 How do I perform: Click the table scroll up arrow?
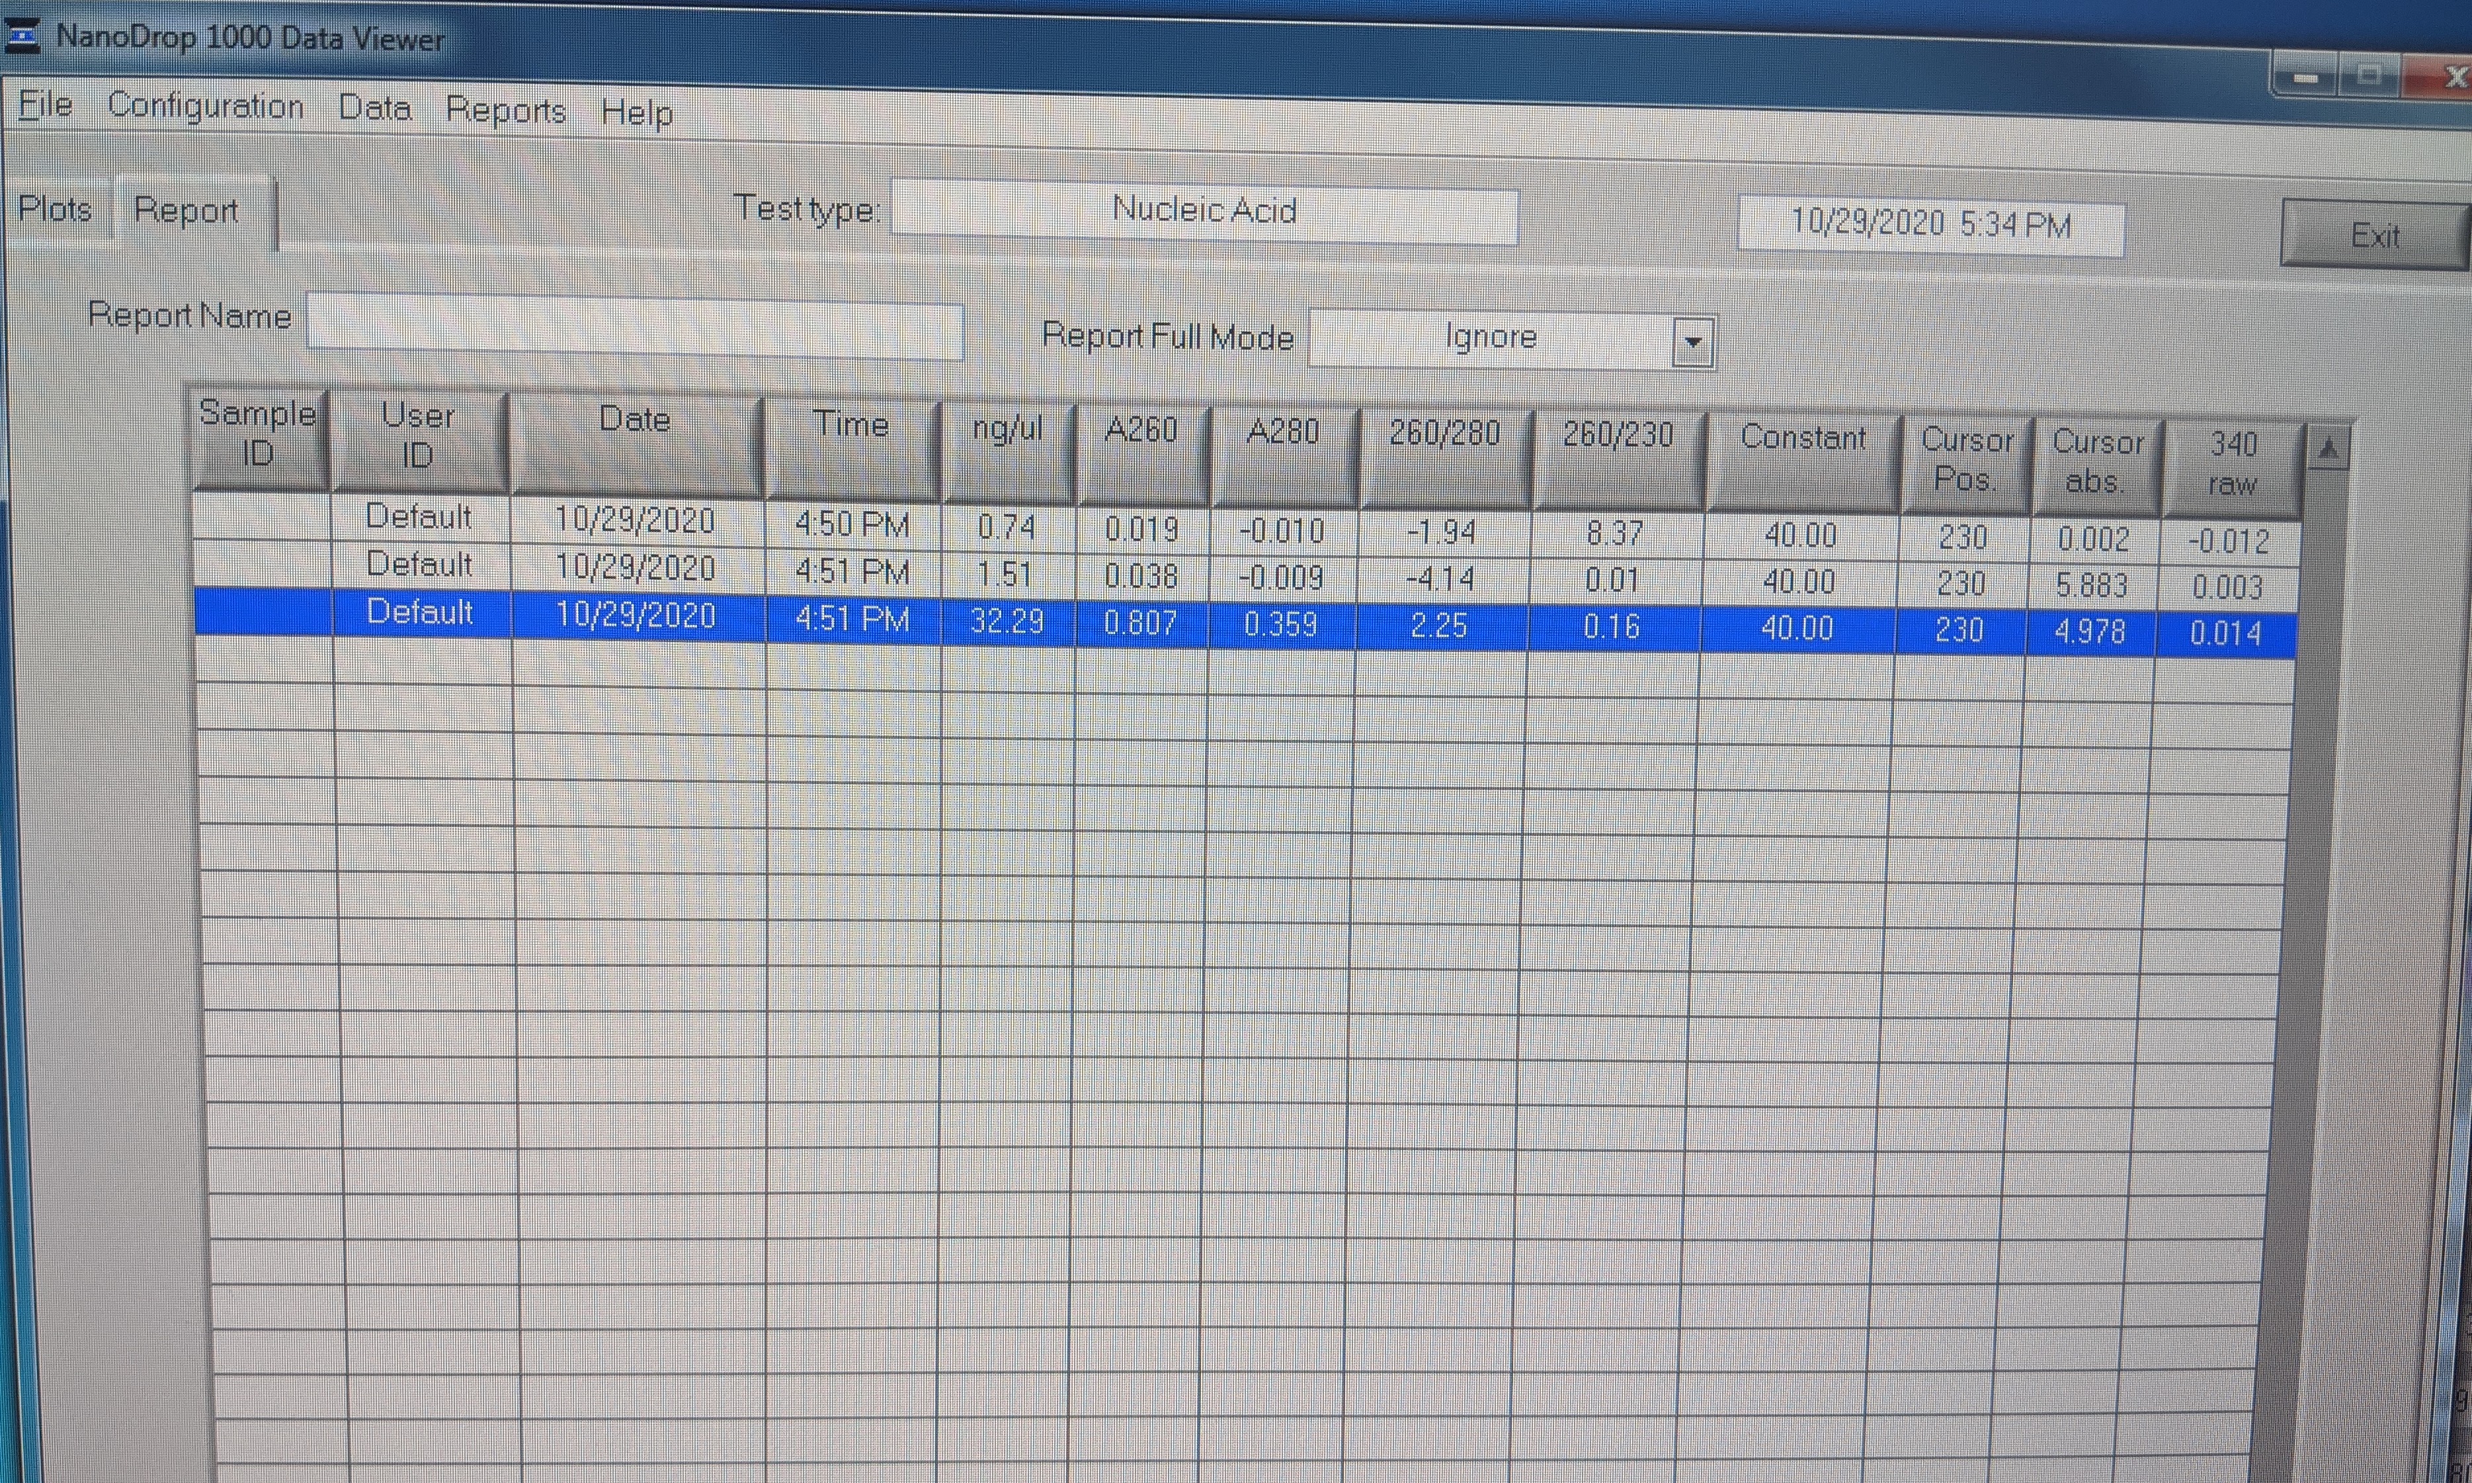[x=2328, y=451]
